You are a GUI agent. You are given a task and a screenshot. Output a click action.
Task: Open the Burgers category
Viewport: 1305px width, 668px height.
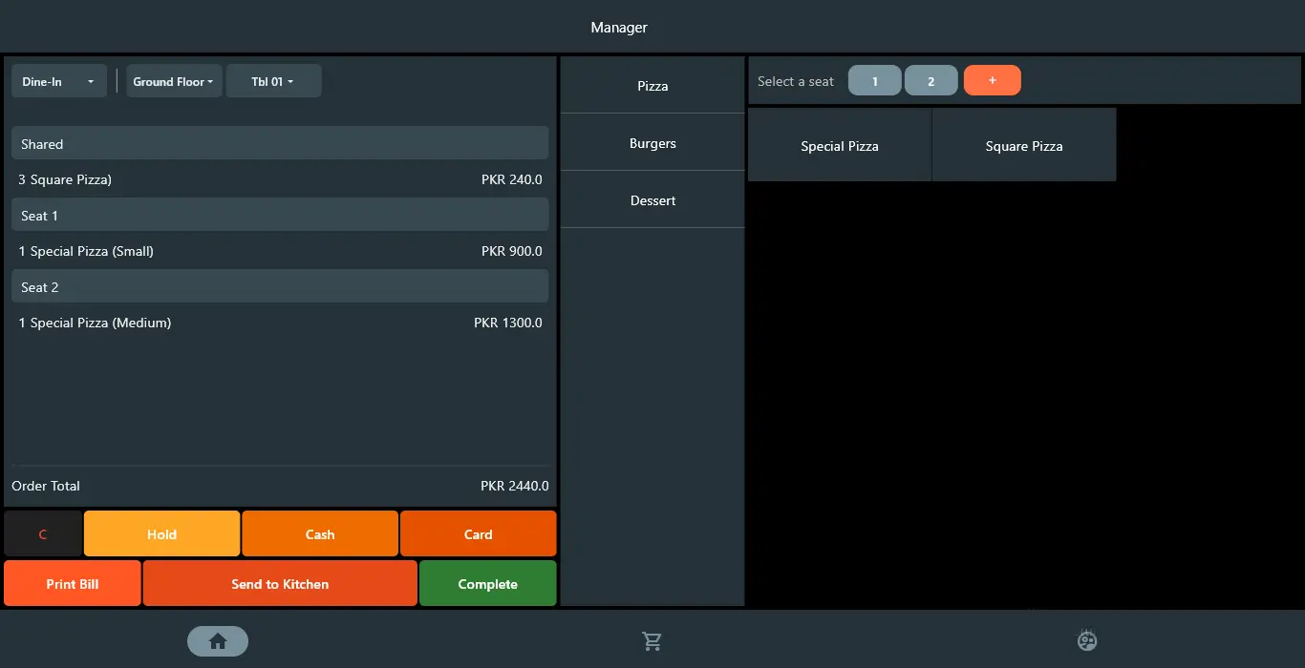(x=652, y=143)
